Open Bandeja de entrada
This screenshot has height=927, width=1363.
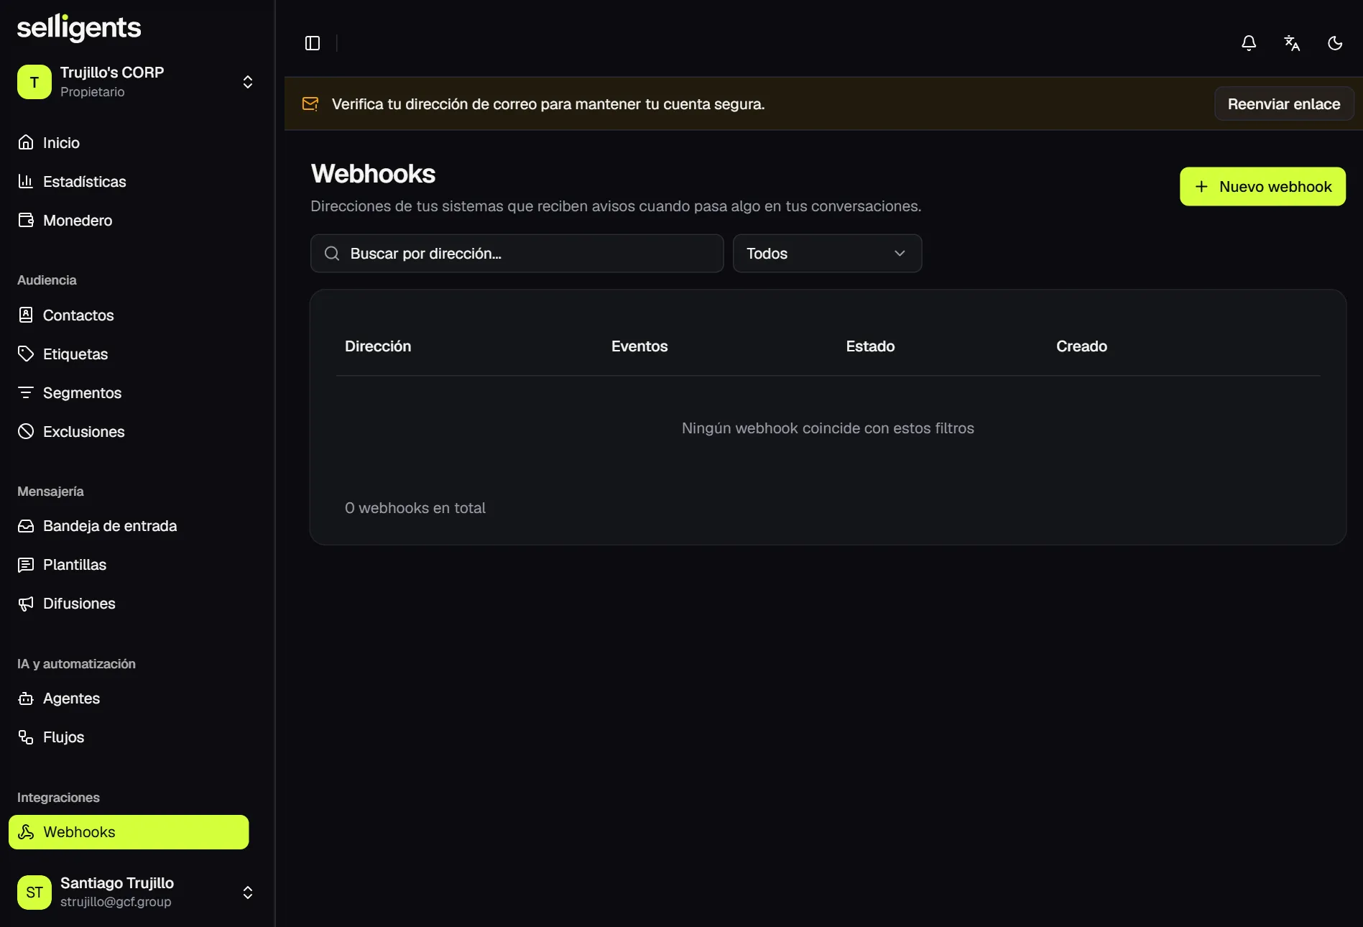[x=129, y=526]
